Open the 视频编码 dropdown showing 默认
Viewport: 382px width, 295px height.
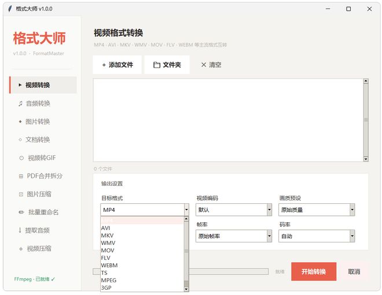(x=234, y=210)
